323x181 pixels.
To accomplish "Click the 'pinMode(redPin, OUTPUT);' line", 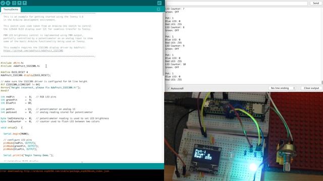I will (20, 143).
